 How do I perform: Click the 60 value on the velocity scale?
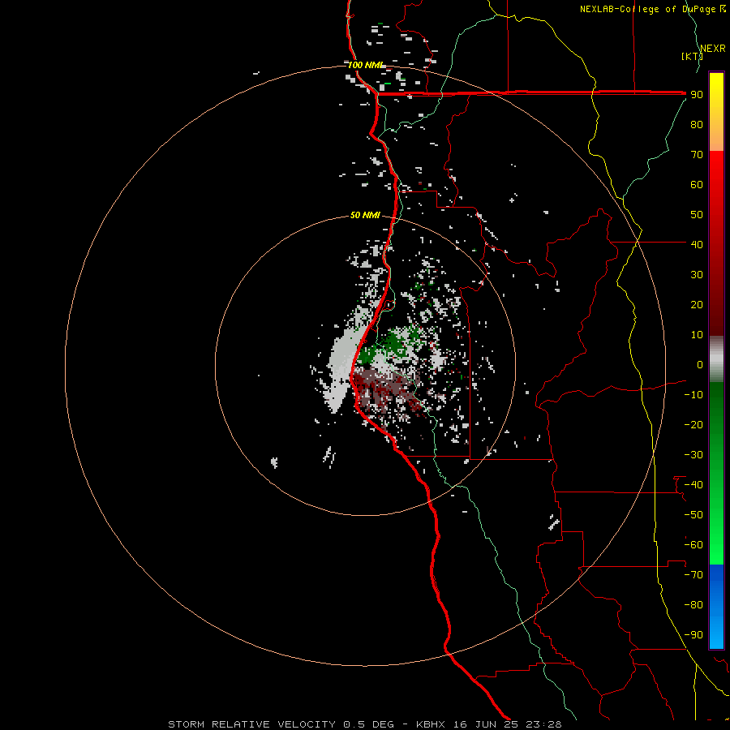697,185
